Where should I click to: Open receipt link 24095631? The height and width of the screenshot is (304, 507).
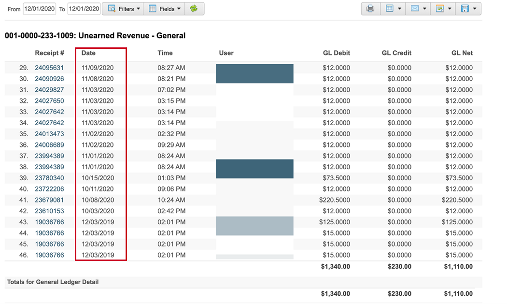click(49, 68)
